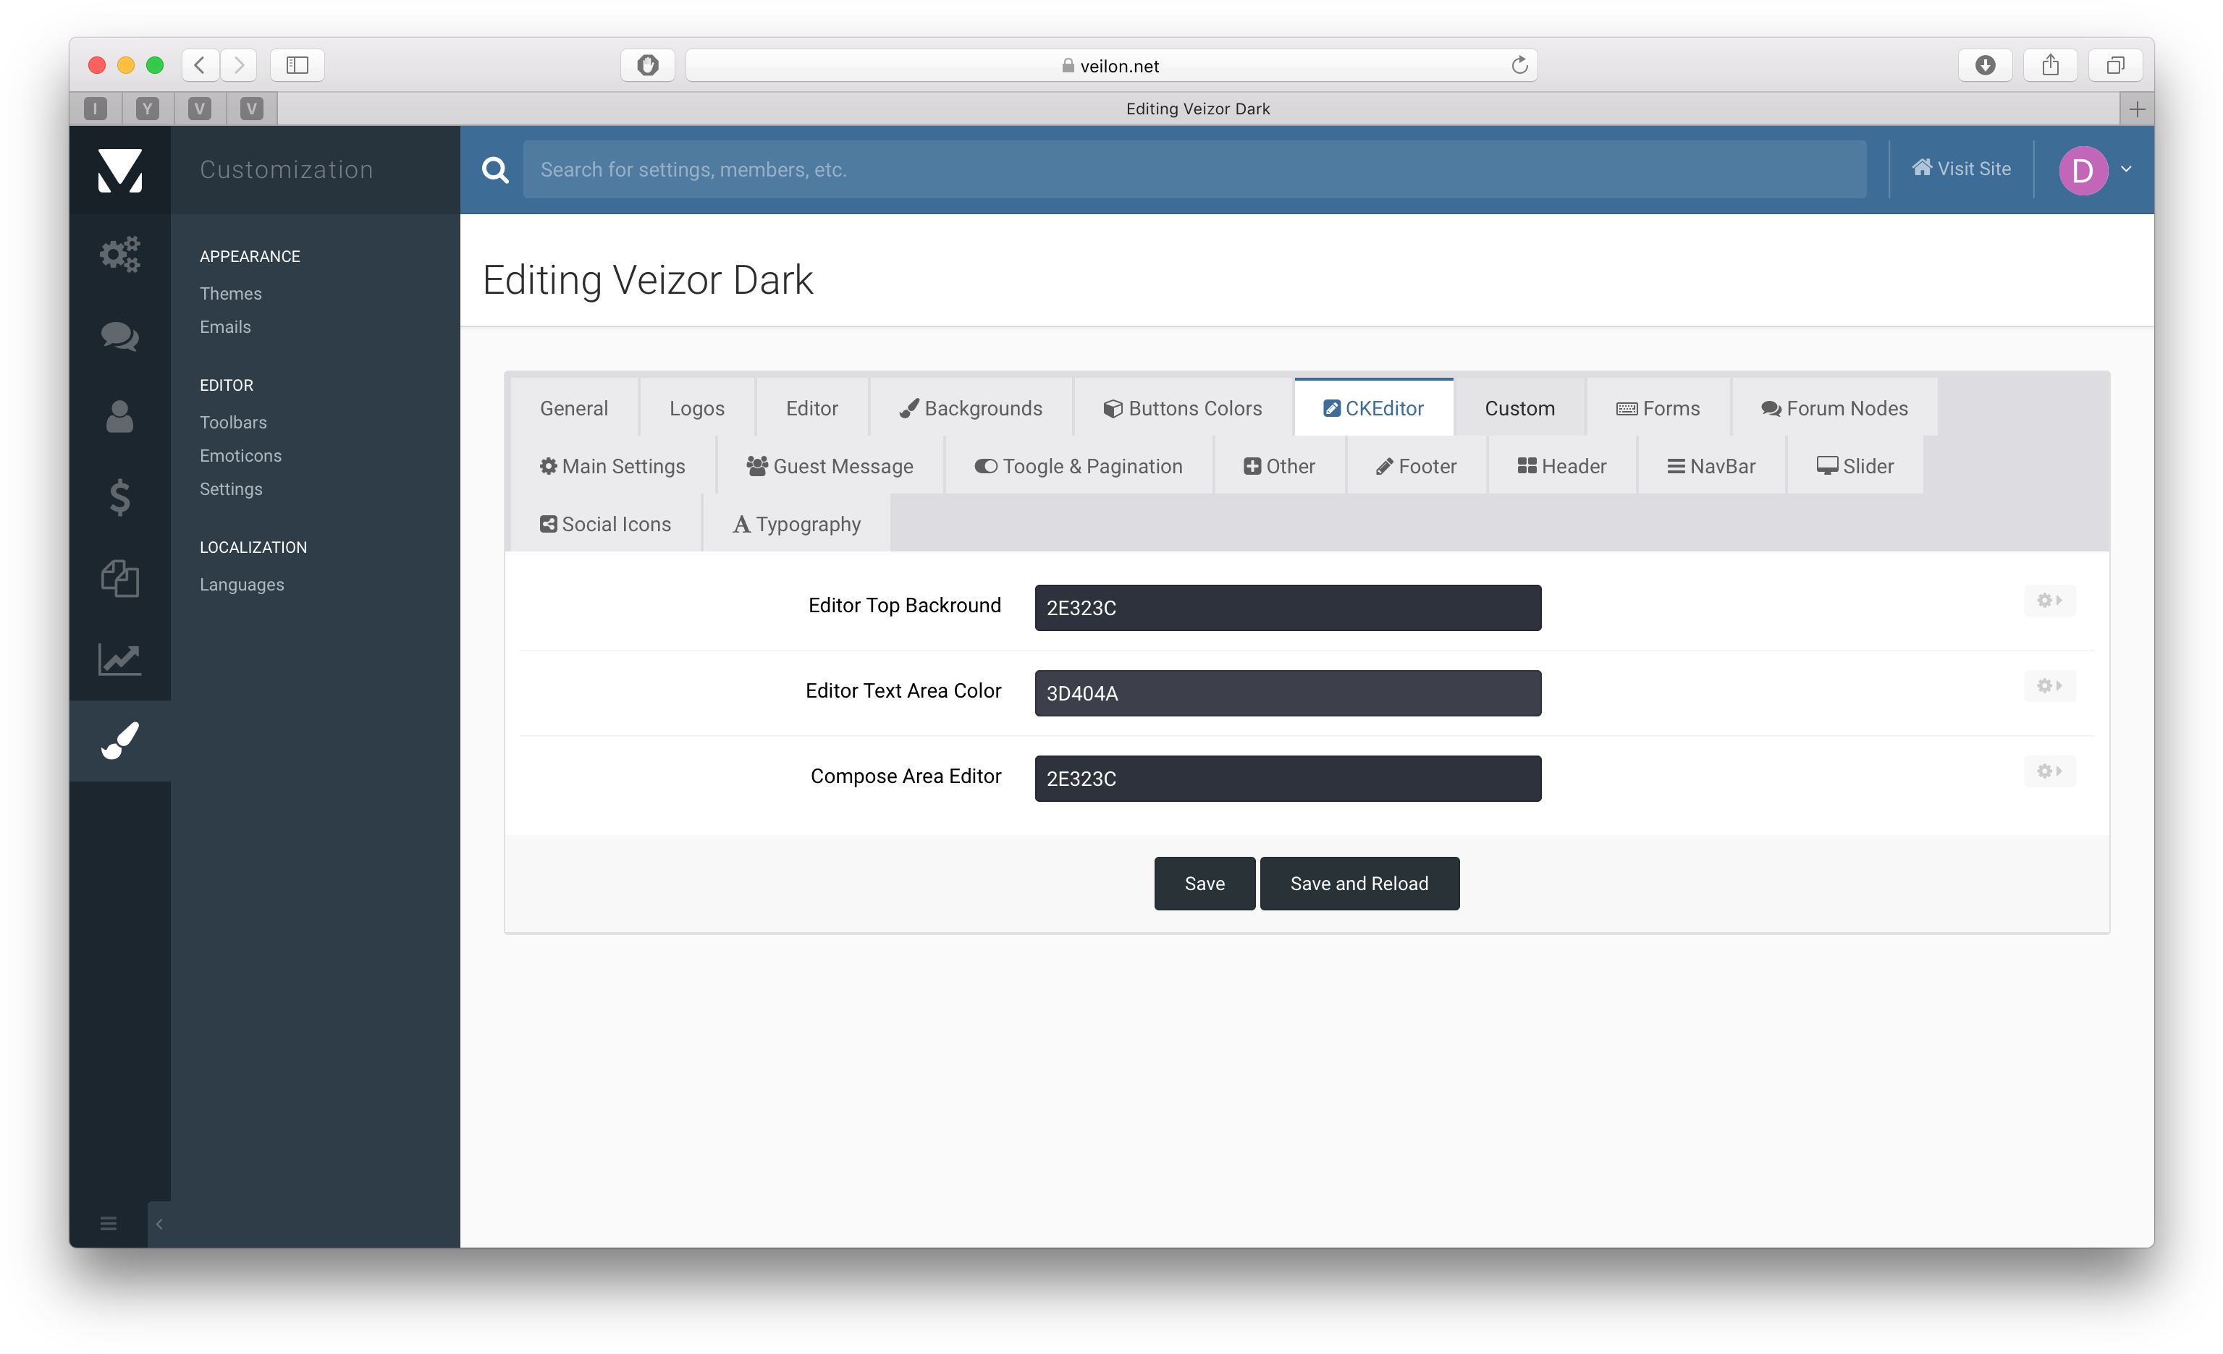
Task: Expand the left sidebar collapse arrow
Action: (159, 1224)
